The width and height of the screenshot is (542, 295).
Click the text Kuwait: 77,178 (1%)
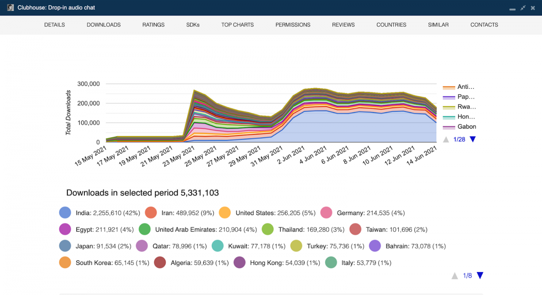tap(257, 246)
